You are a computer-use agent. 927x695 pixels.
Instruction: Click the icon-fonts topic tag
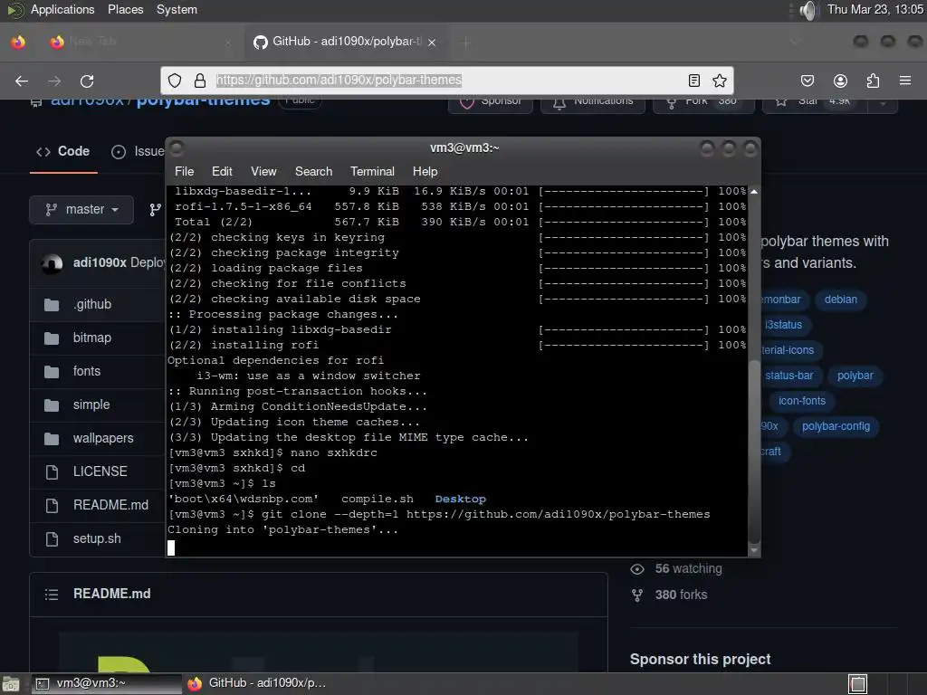click(802, 401)
